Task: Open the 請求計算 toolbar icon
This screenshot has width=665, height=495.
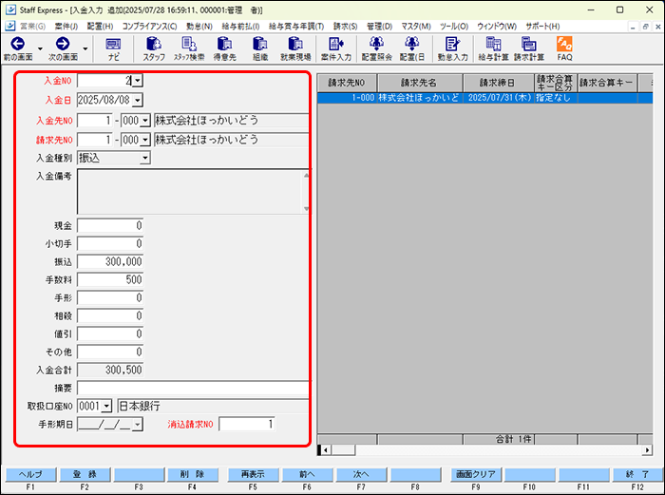Action: pyautogui.click(x=529, y=44)
